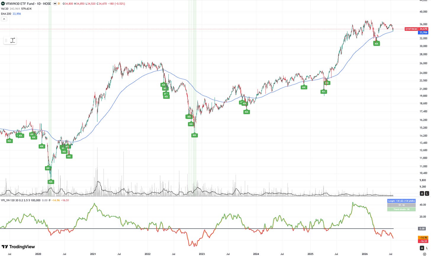
Task: Click the 26,000 price axis label
Action: coord(423,63)
